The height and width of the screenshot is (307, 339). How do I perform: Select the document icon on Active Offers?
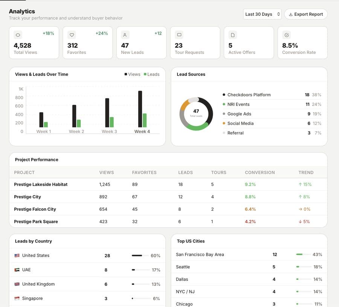[232, 35]
